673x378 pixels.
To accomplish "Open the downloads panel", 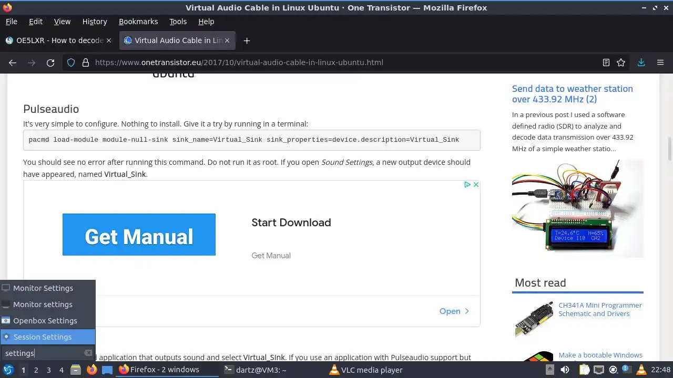I will tap(641, 62).
